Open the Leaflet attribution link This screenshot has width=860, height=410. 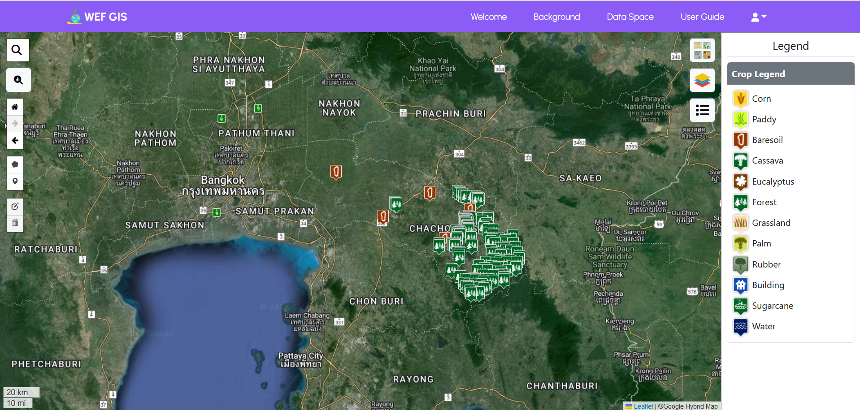point(643,406)
